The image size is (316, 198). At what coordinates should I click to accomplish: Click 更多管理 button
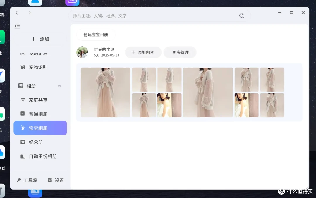pos(180,52)
